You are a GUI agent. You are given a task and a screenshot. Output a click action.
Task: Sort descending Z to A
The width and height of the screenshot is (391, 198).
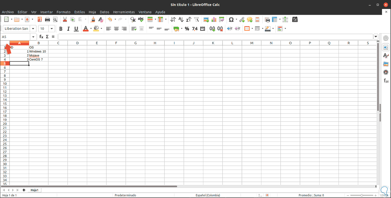(x=189, y=19)
